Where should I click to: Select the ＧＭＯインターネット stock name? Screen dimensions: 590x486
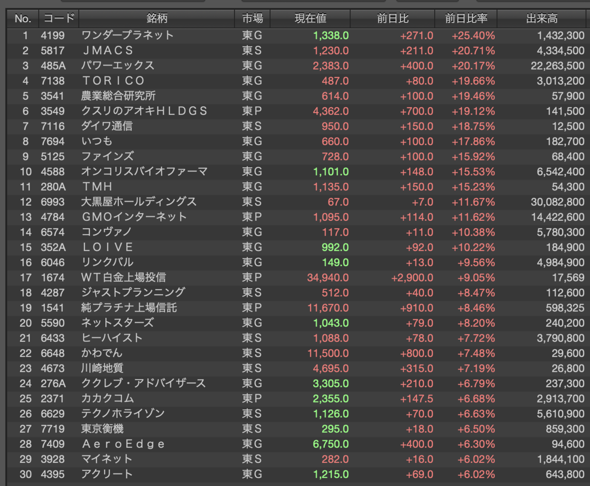tap(134, 217)
